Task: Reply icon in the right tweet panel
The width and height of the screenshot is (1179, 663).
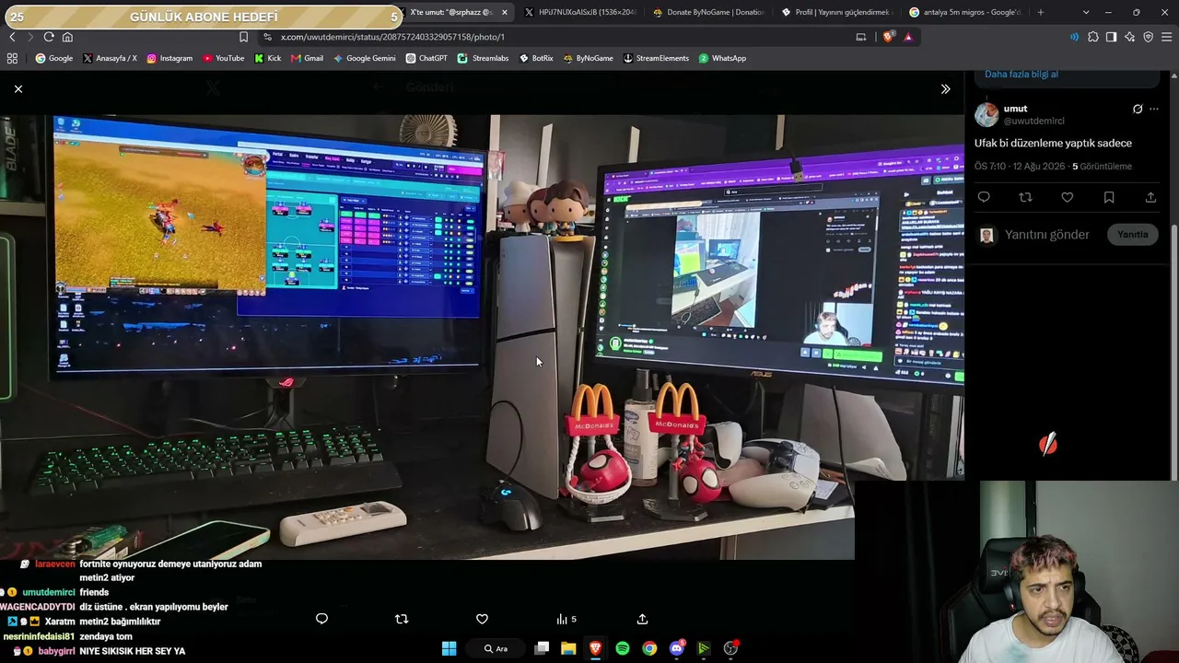Action: click(984, 197)
